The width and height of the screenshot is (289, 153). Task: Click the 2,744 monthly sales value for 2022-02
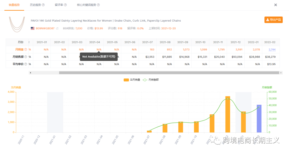pyautogui.click(x=272, y=50)
